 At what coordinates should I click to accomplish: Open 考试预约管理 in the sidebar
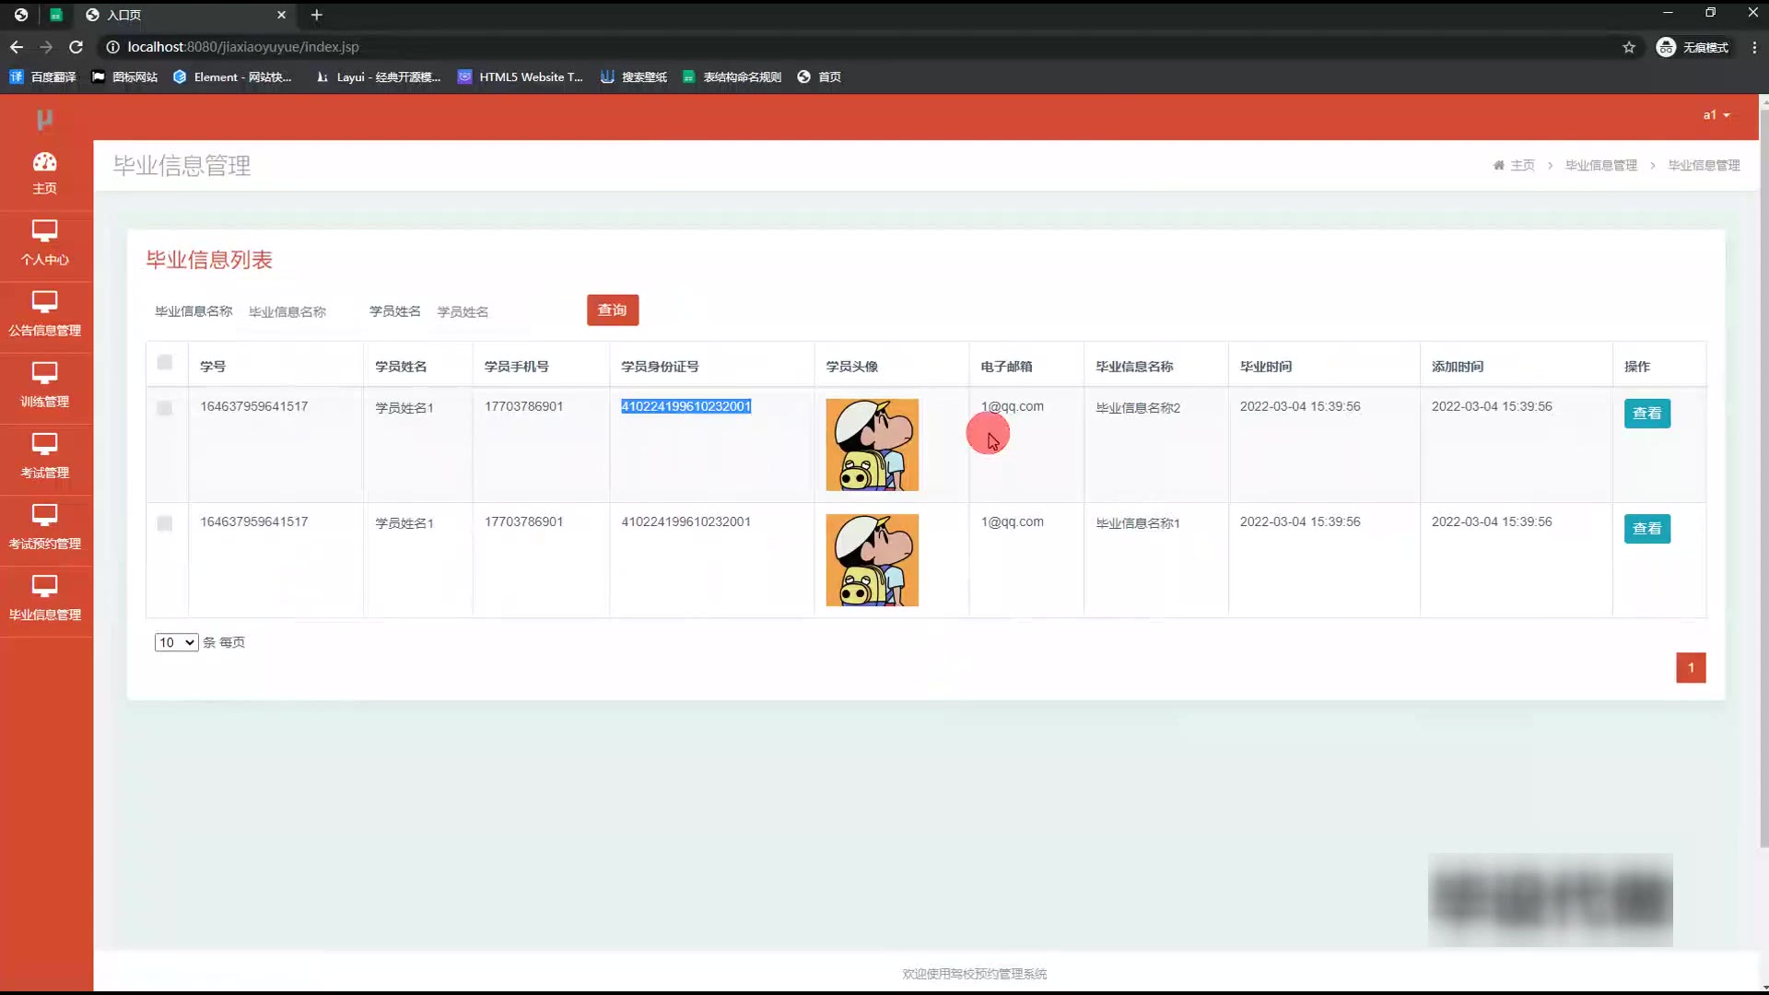point(44,528)
